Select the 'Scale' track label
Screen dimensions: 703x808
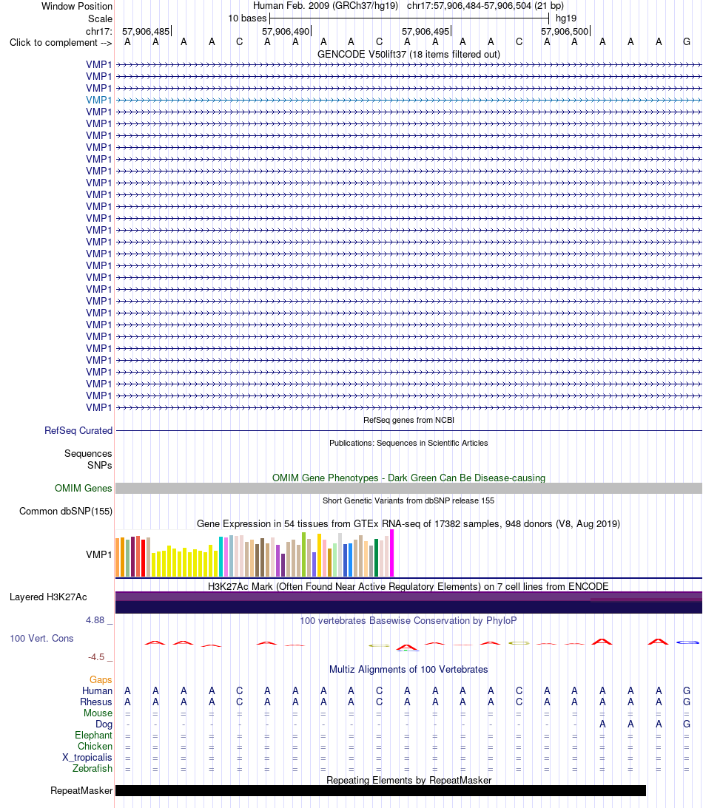click(100, 18)
